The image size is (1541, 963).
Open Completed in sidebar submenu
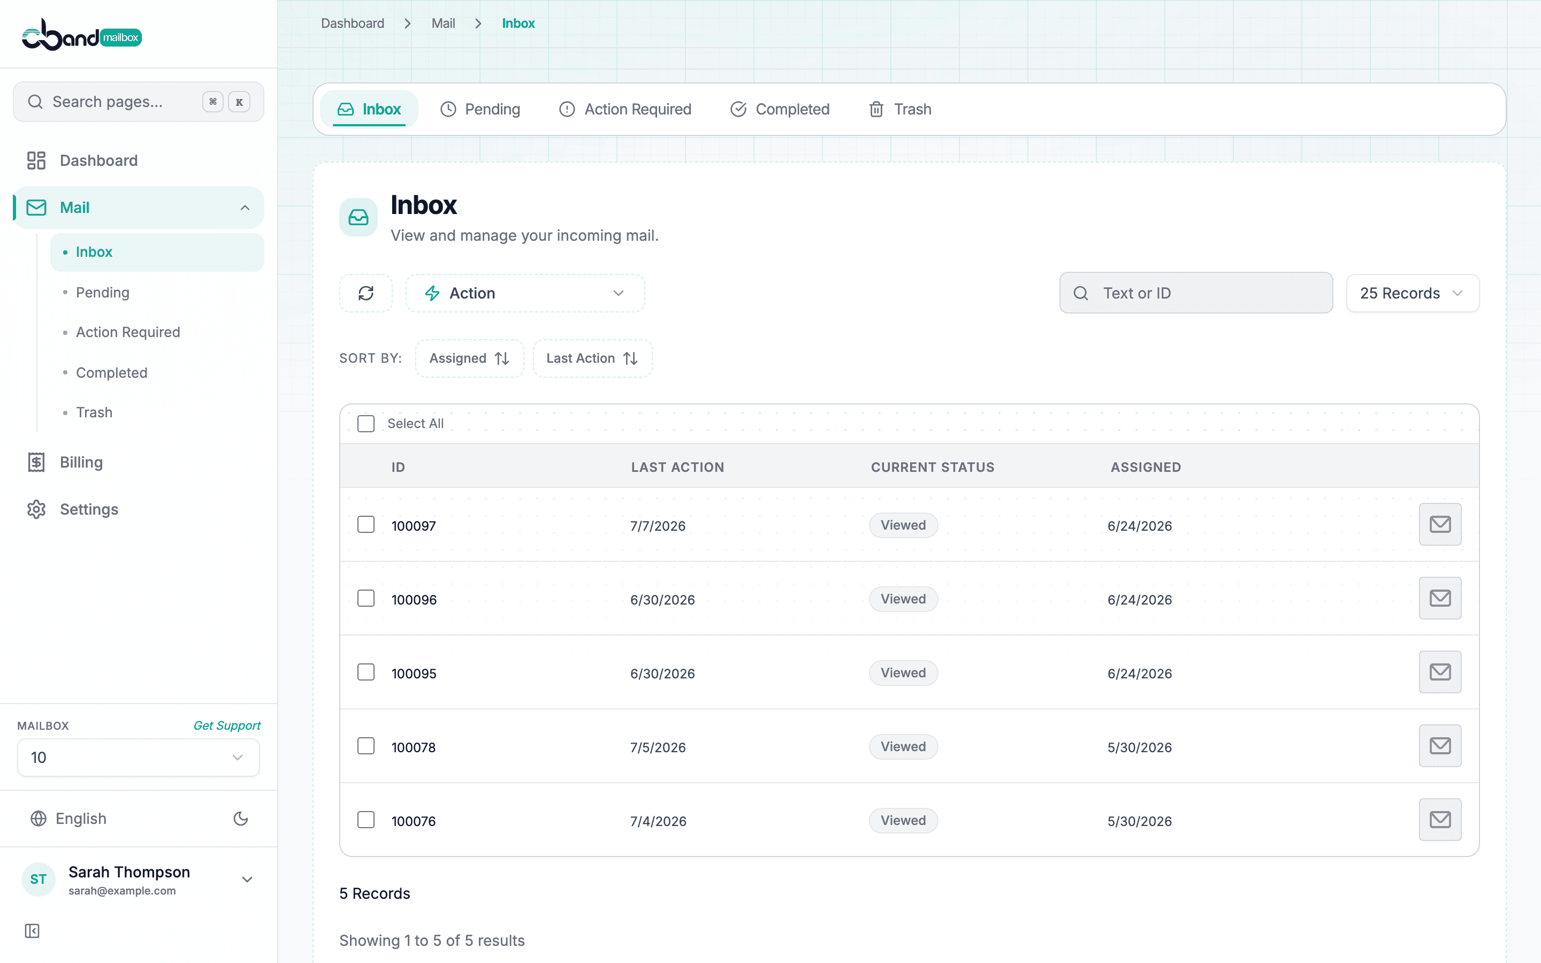[x=157, y=372]
